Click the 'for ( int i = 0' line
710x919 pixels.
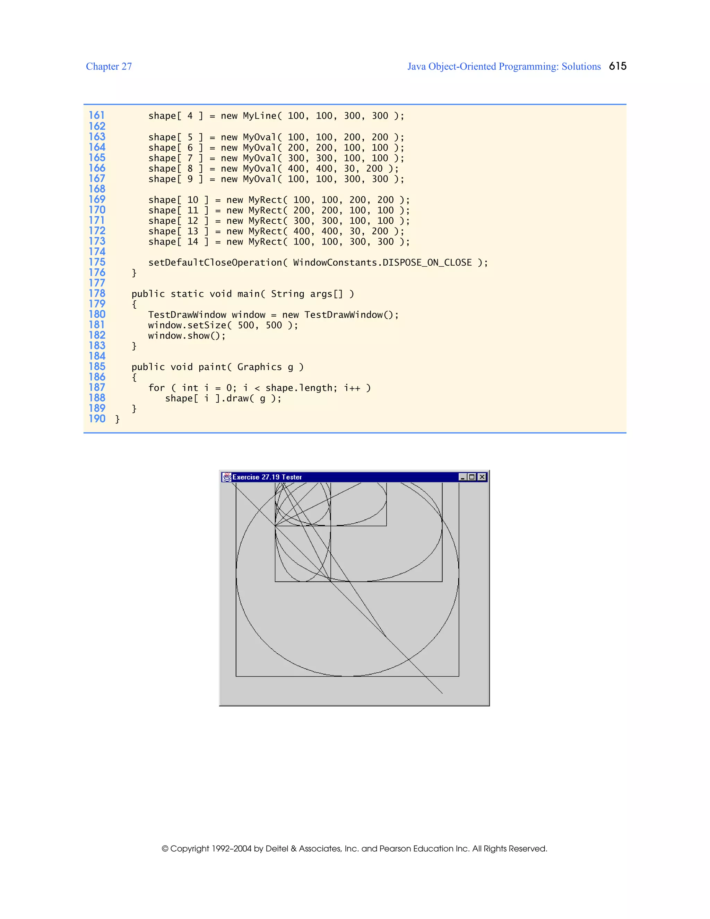pyautogui.click(x=260, y=388)
